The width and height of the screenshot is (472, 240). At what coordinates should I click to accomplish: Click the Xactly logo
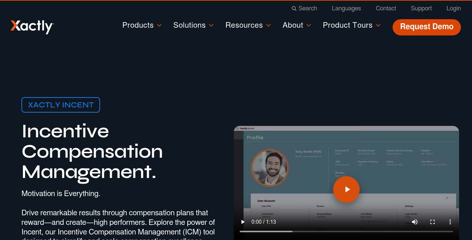click(x=33, y=27)
